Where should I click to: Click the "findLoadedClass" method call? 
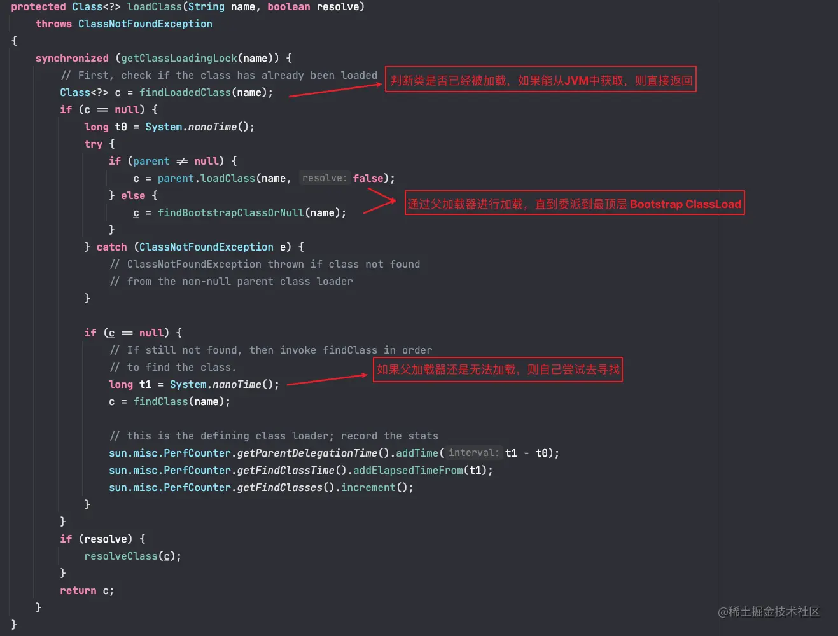pyautogui.click(x=185, y=93)
